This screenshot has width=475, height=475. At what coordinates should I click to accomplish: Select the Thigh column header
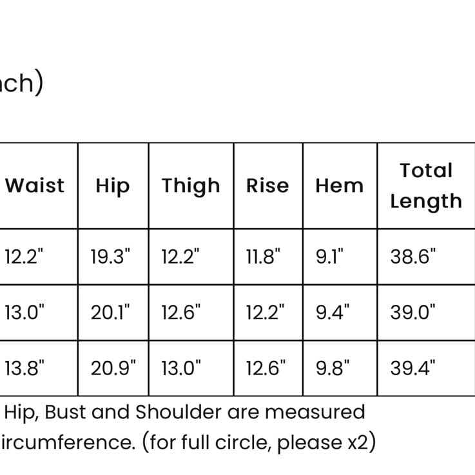[x=191, y=186]
